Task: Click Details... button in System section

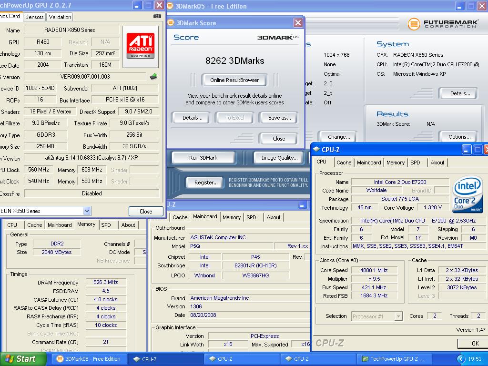Action: 459,93
